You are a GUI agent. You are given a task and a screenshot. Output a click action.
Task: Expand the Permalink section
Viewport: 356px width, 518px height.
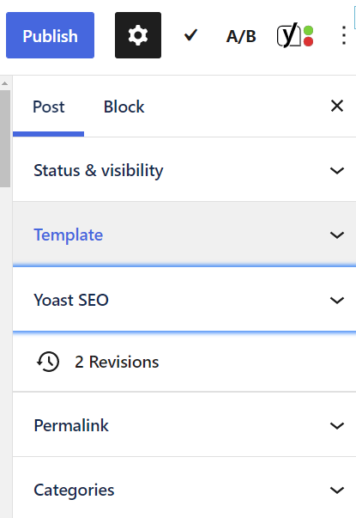184,425
